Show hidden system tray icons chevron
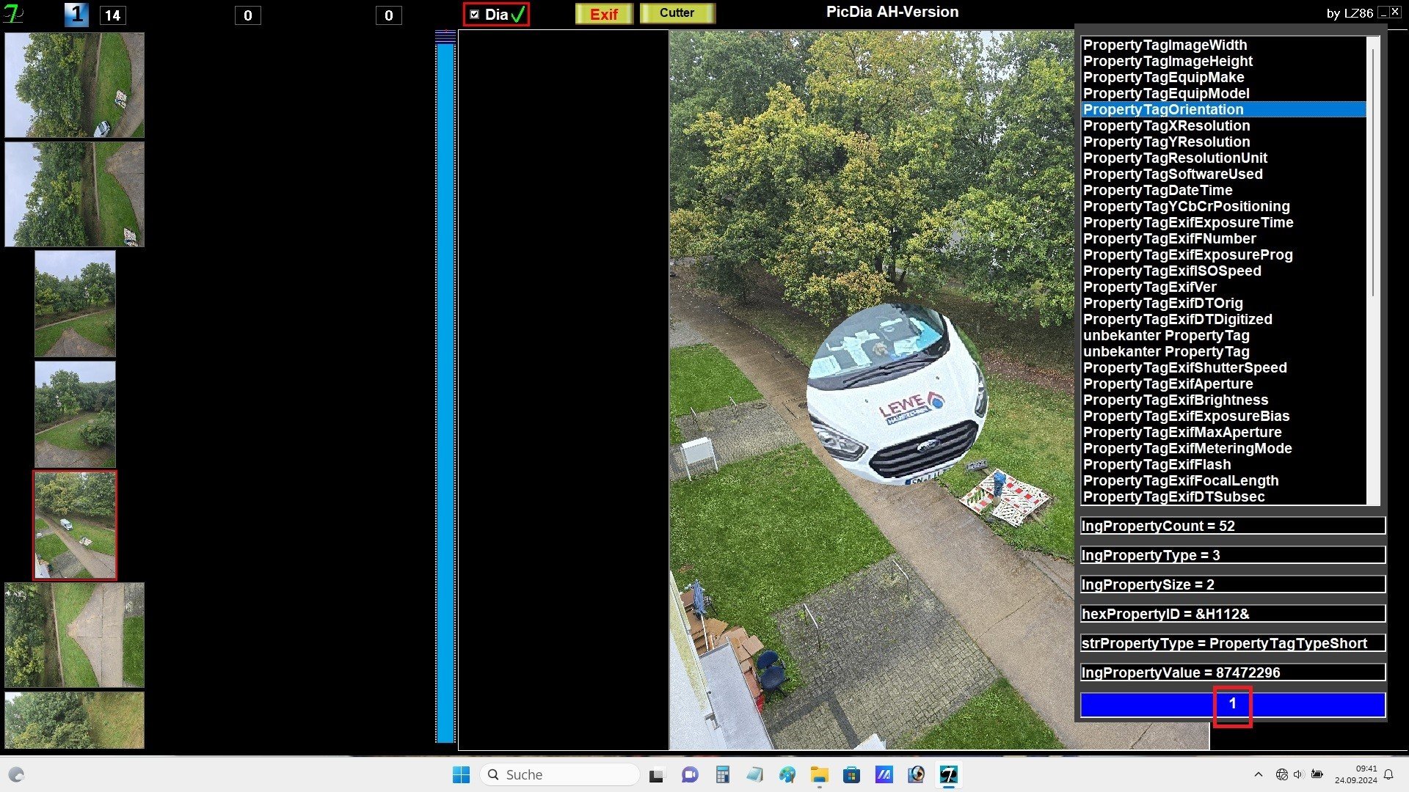The height and width of the screenshot is (792, 1409). point(1259,774)
